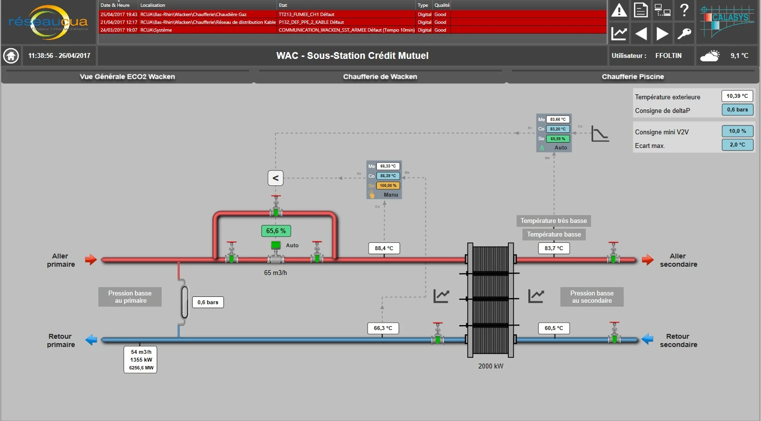Viewport: 761px width, 421px height.
Task: Open help with the question mark icon
Action: click(x=684, y=10)
